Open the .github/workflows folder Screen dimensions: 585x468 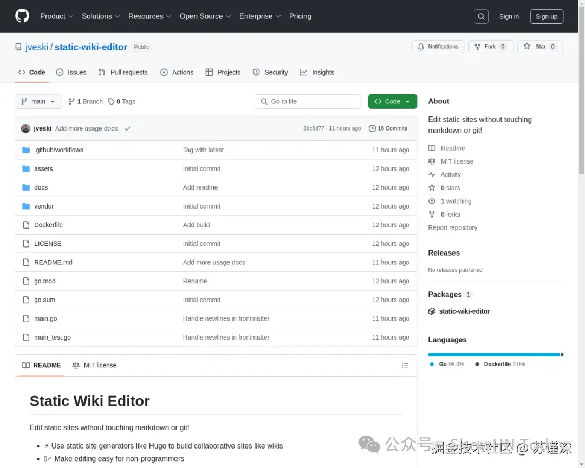click(58, 150)
